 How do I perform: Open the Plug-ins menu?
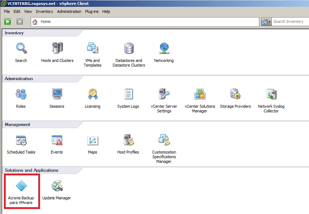(92, 11)
